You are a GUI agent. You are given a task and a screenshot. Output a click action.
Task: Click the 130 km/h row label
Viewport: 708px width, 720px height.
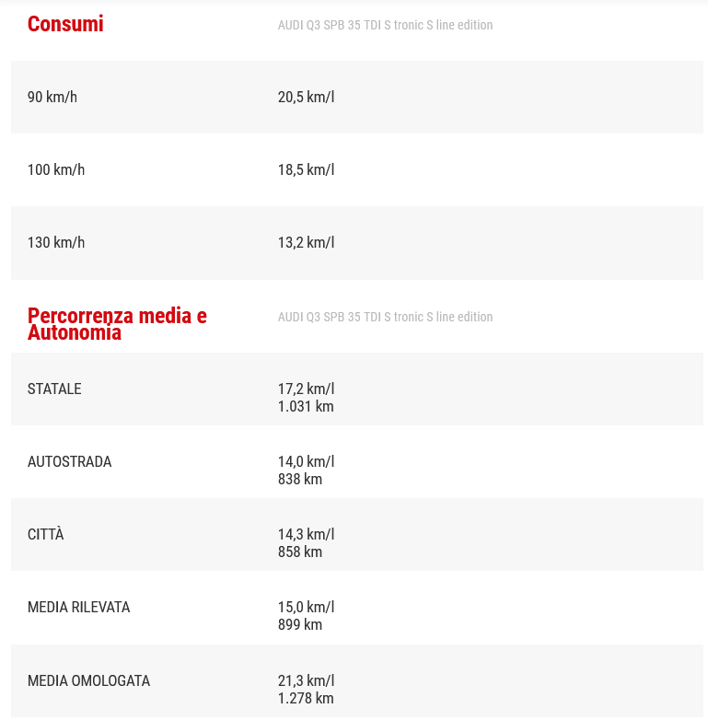(56, 242)
